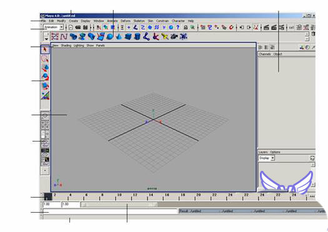
Task: Create a cube from the shelf
Action: tap(128, 37)
